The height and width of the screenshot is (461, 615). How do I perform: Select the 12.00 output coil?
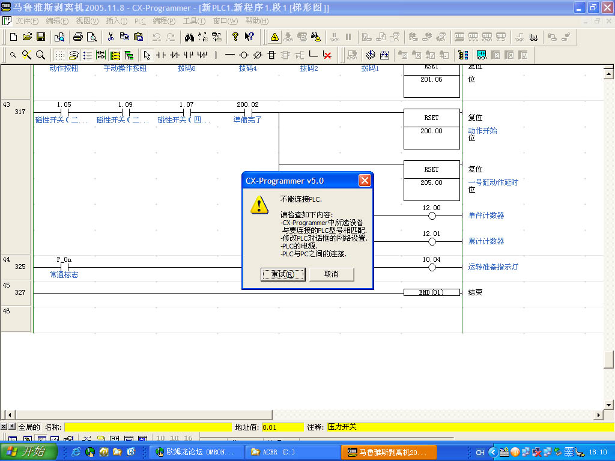[432, 215]
